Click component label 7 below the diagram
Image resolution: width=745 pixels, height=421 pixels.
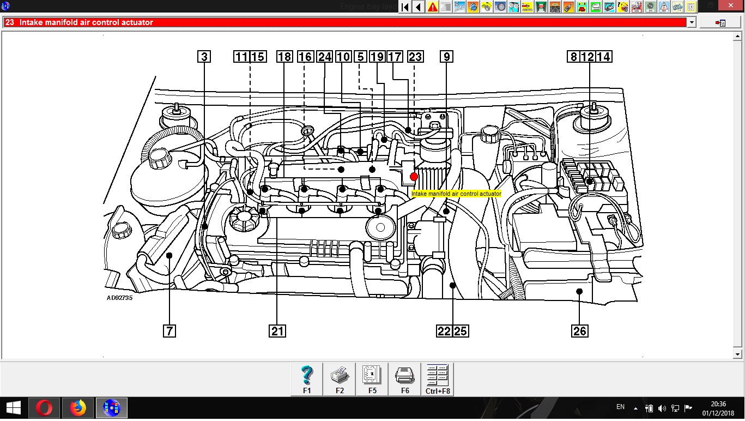coord(169,331)
